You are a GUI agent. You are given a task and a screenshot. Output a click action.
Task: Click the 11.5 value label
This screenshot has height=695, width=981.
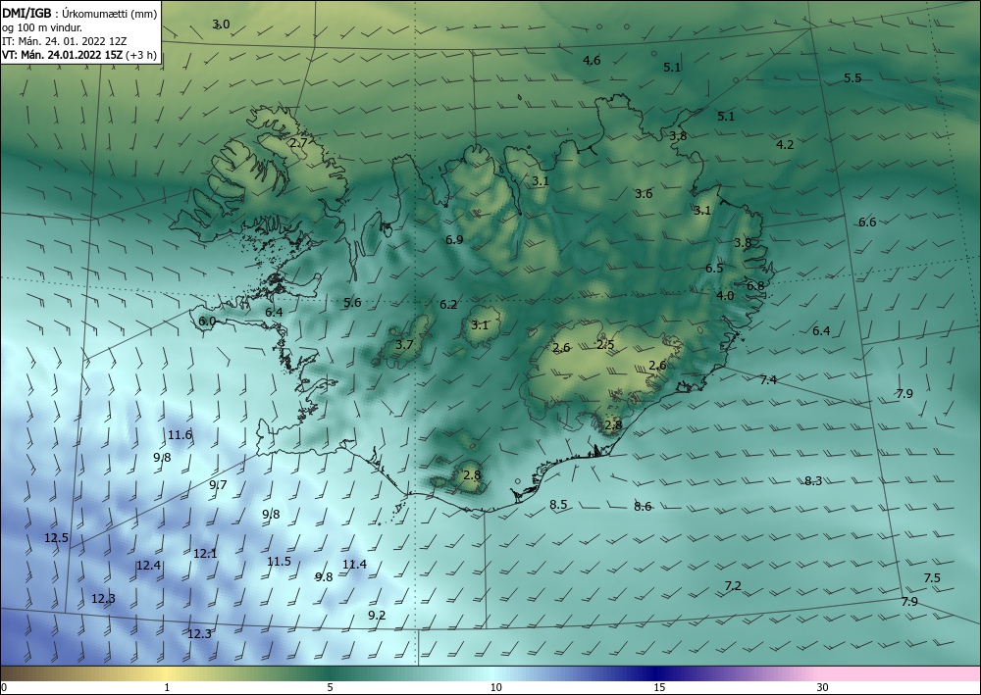[279, 562]
